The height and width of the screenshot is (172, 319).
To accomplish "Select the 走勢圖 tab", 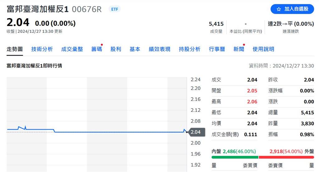I will pyautogui.click(x=15, y=49).
